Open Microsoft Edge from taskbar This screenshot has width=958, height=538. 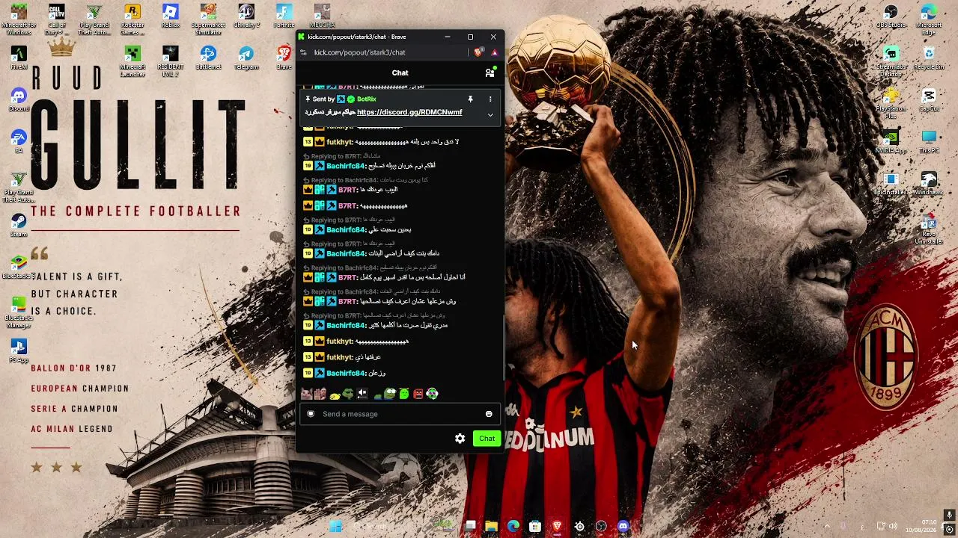pyautogui.click(x=513, y=526)
